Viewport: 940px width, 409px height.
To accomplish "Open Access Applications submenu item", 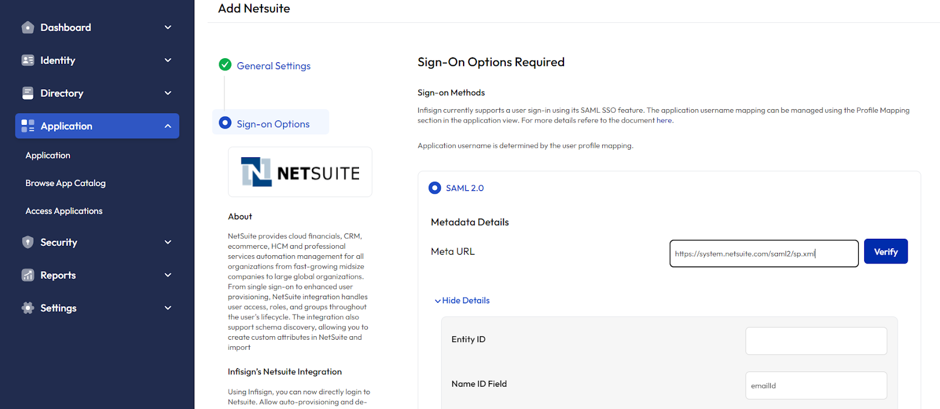I will (x=64, y=211).
